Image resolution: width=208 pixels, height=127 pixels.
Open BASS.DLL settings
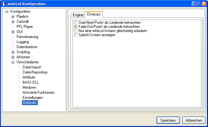click(x=31, y=82)
